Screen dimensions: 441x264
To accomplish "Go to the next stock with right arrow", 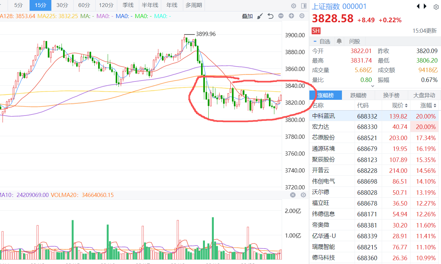I will pos(425,6).
